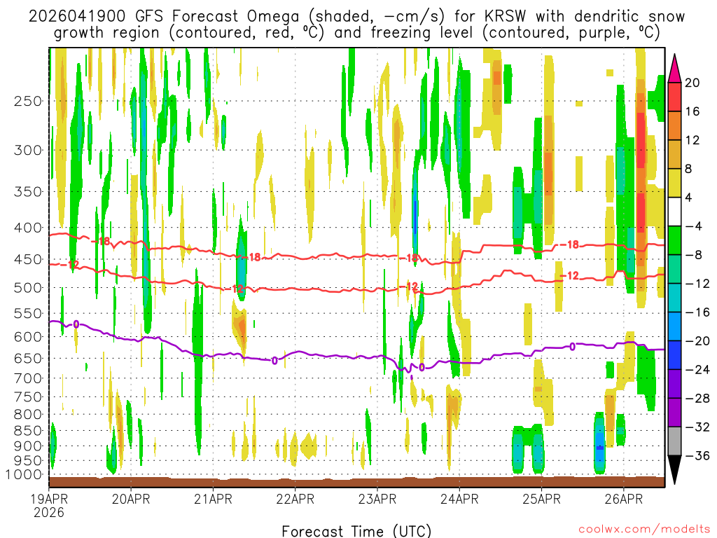This screenshot has height=538, width=717.
Task: Click the 700 pressure level label
Action: coord(28,378)
